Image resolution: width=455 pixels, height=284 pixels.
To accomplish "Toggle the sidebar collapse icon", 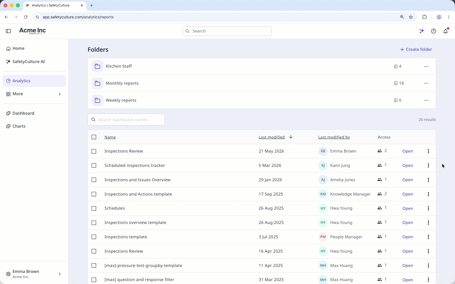I will click(x=8, y=31).
